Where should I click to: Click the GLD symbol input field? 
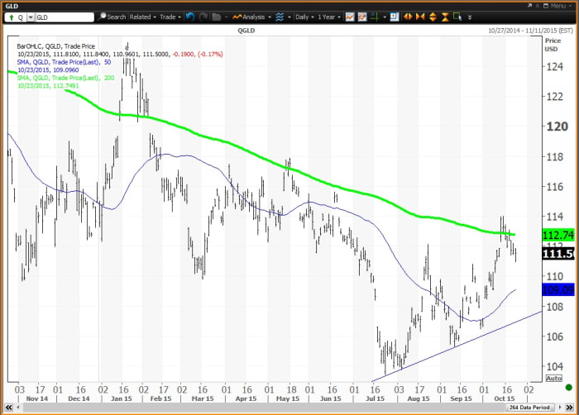[65, 17]
